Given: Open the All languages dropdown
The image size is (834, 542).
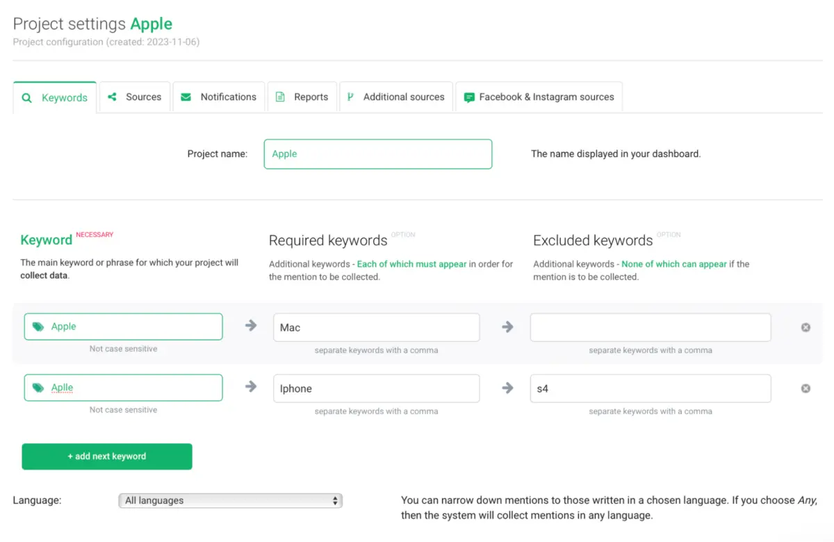Looking at the screenshot, I should pos(230,500).
